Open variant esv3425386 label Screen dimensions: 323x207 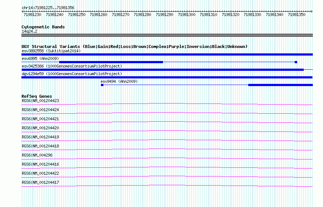[72, 66]
